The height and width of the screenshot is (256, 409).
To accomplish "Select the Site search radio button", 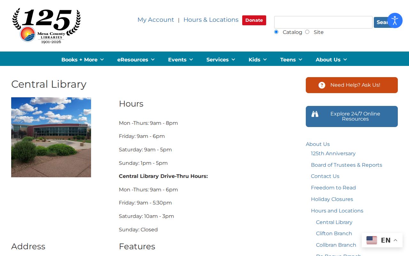I will click(307, 32).
